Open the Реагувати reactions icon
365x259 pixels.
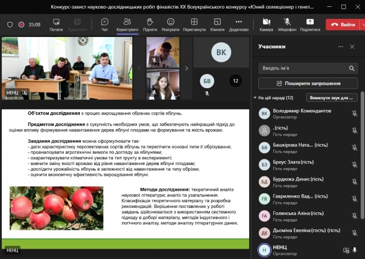coord(170,24)
